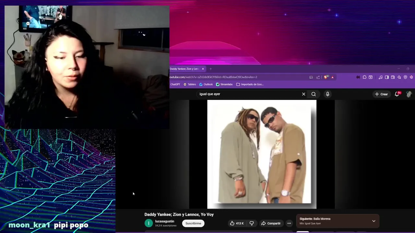Open the Importado de Goo... bookmarks folder
The width and height of the screenshot is (415, 233).
[250, 84]
